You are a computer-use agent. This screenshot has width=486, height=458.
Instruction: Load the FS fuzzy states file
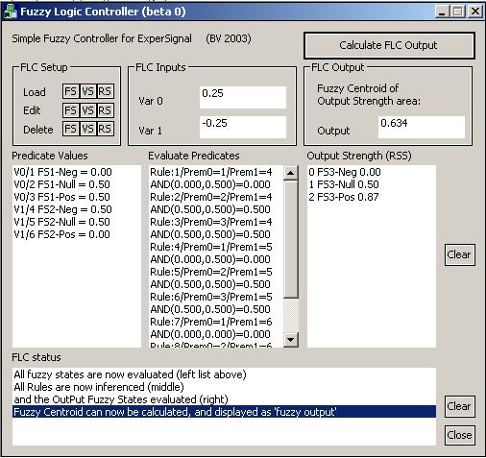pos(70,91)
